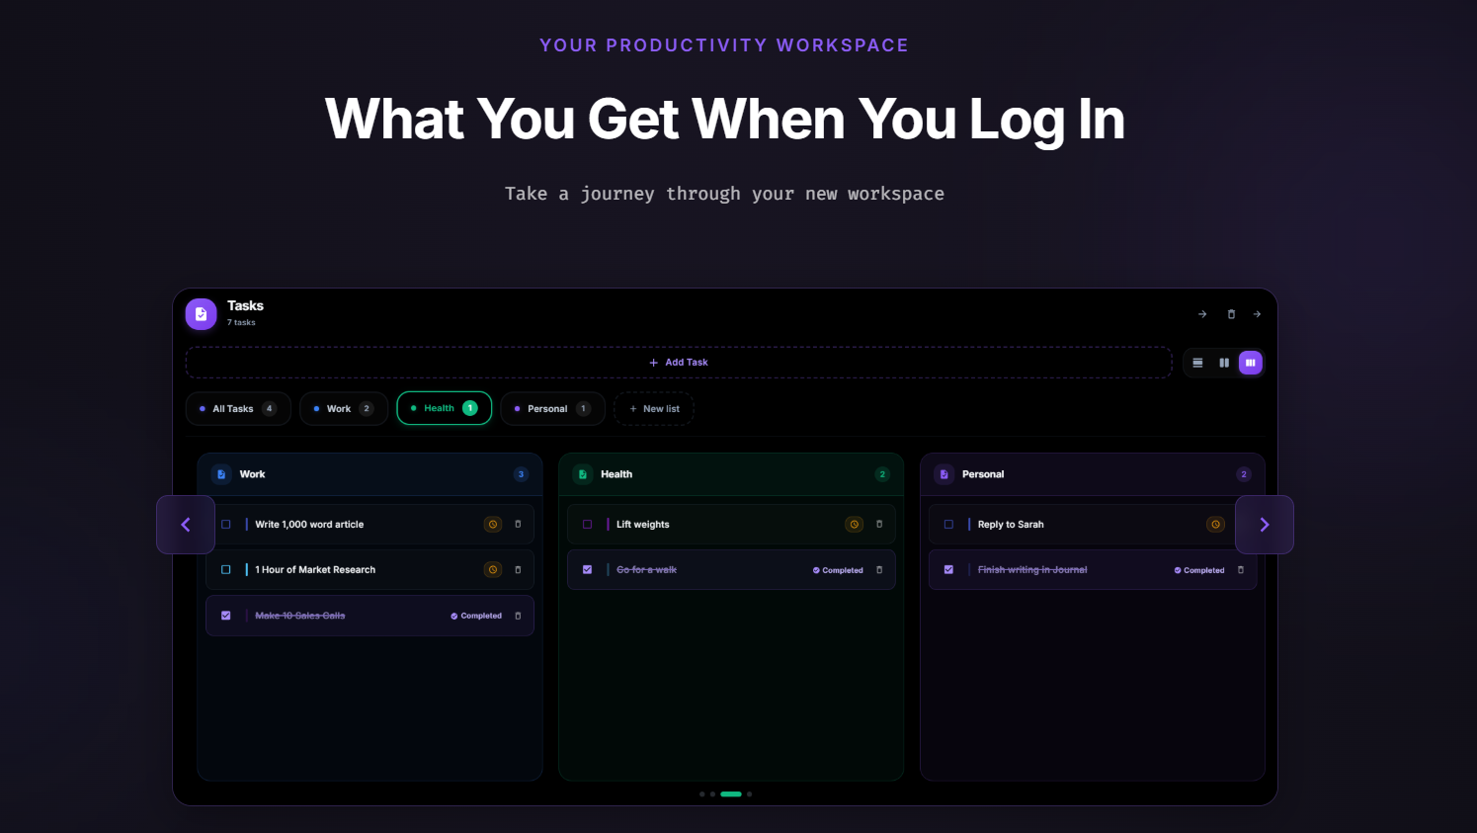Click the Work column document icon

point(221,474)
